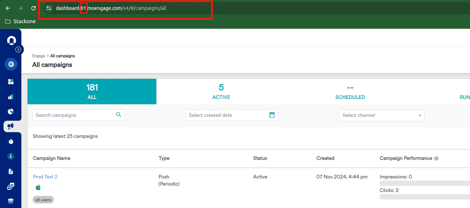Click the plus create-new icon in sidebar
Screen dimensions: 470x208
11,64
